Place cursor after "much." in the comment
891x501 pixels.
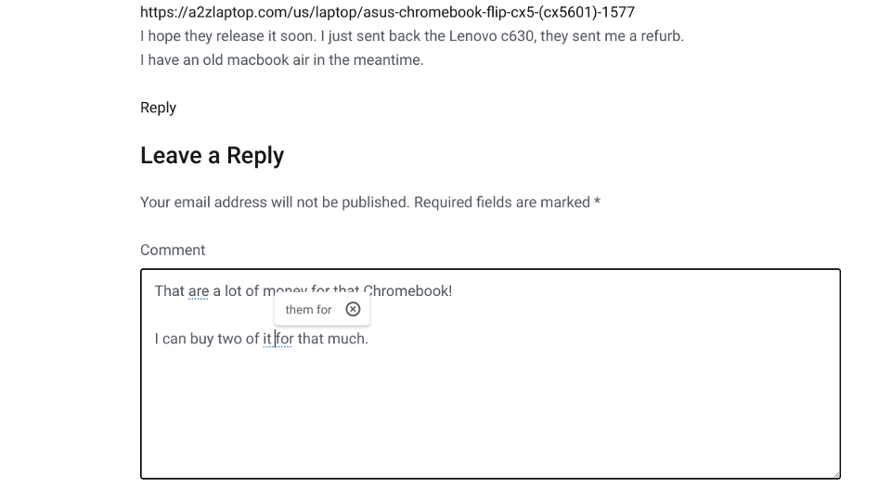[x=369, y=339]
